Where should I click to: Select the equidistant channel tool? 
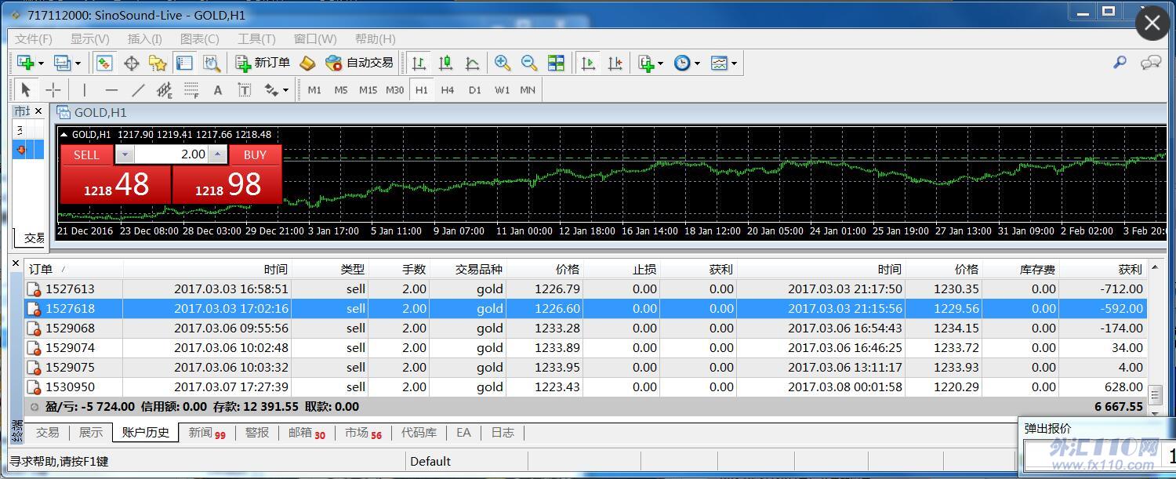[x=165, y=89]
